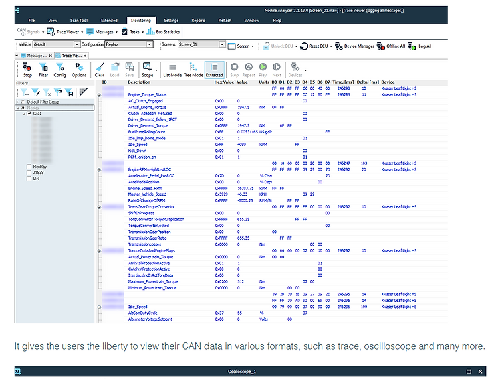
Task: Collapse the TorqueDataAndEngineFlags row
Action: pyautogui.click(x=99, y=251)
